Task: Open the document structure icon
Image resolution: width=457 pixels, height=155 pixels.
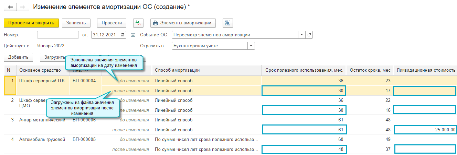Action: (x=227, y=23)
